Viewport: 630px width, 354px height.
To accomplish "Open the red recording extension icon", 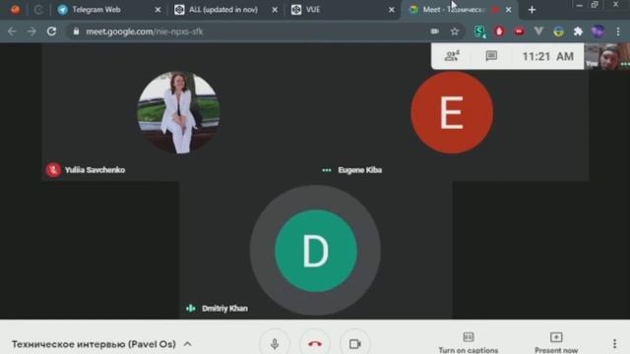I will tap(519, 31).
